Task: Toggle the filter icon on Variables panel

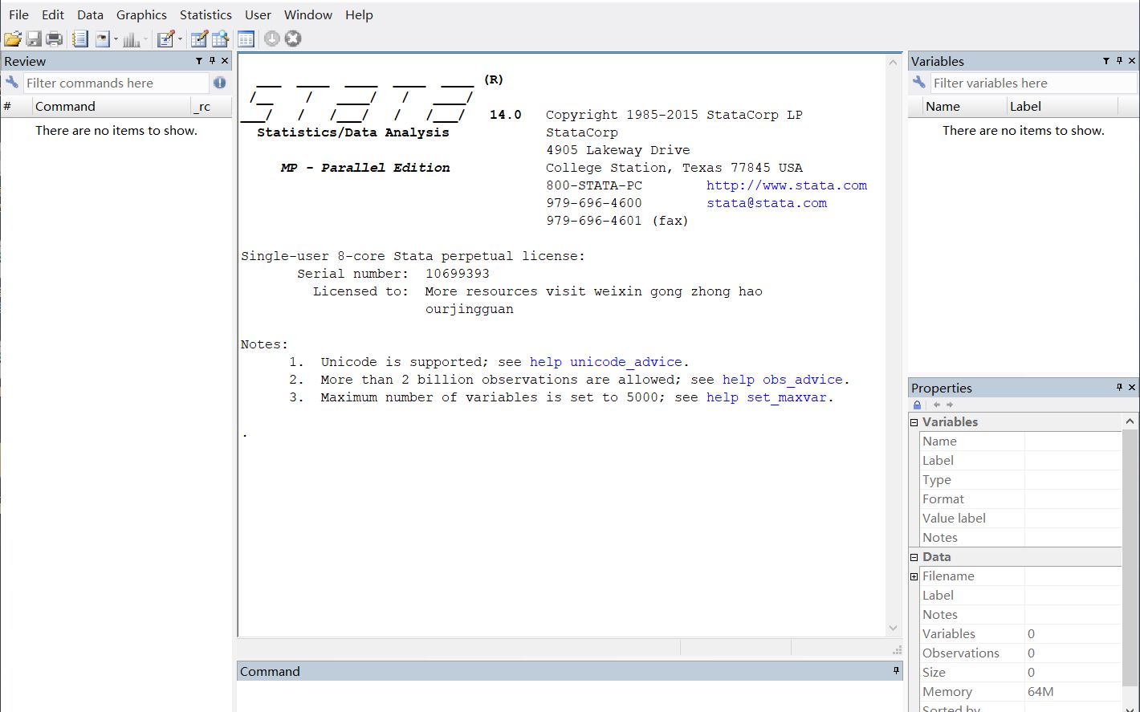Action: pyautogui.click(x=1105, y=60)
